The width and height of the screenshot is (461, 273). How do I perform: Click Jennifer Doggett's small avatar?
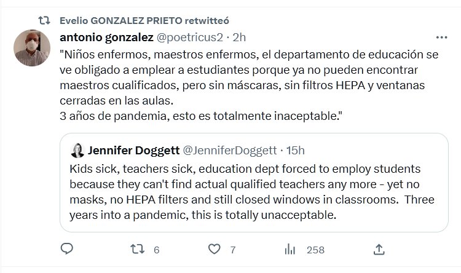tap(79, 150)
